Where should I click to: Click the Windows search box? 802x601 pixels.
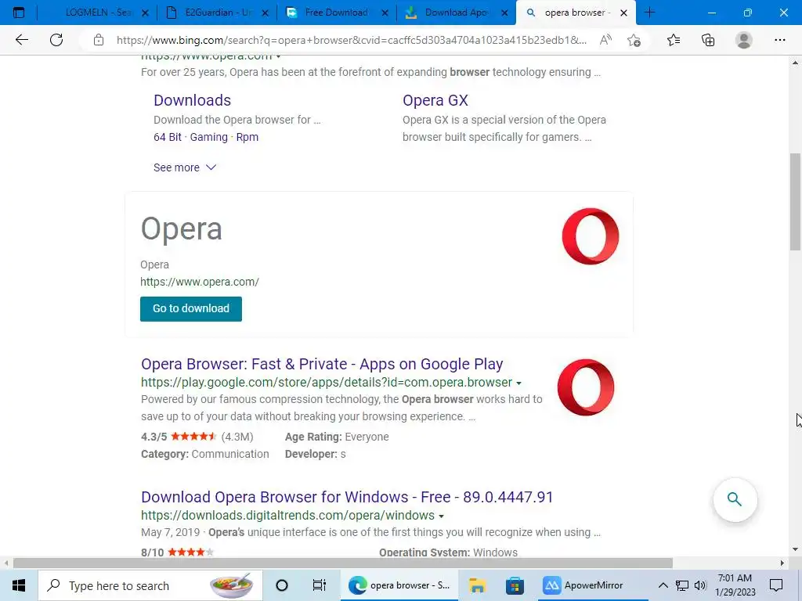pos(151,585)
